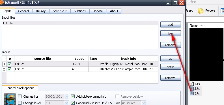
Task: Select E:\1.ts in Input files list
Action: [80, 23]
